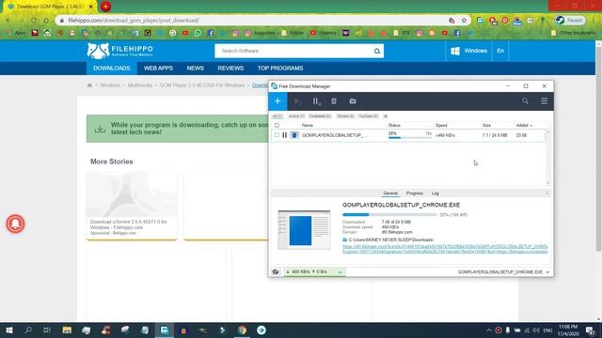Click Chrome icon in the taskbar

[242, 330]
